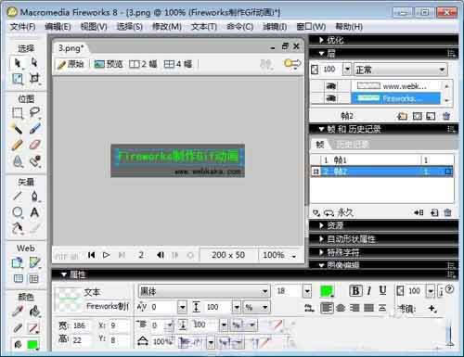Select the Pen tool
Image resolution: width=464 pixels, height=357 pixels.
point(34,196)
